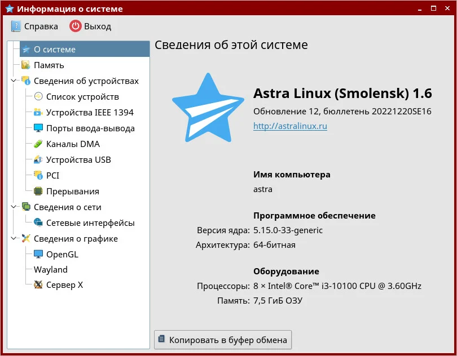Click the Выход toolbar item
The width and height of the screenshot is (457, 356).
pos(90,26)
